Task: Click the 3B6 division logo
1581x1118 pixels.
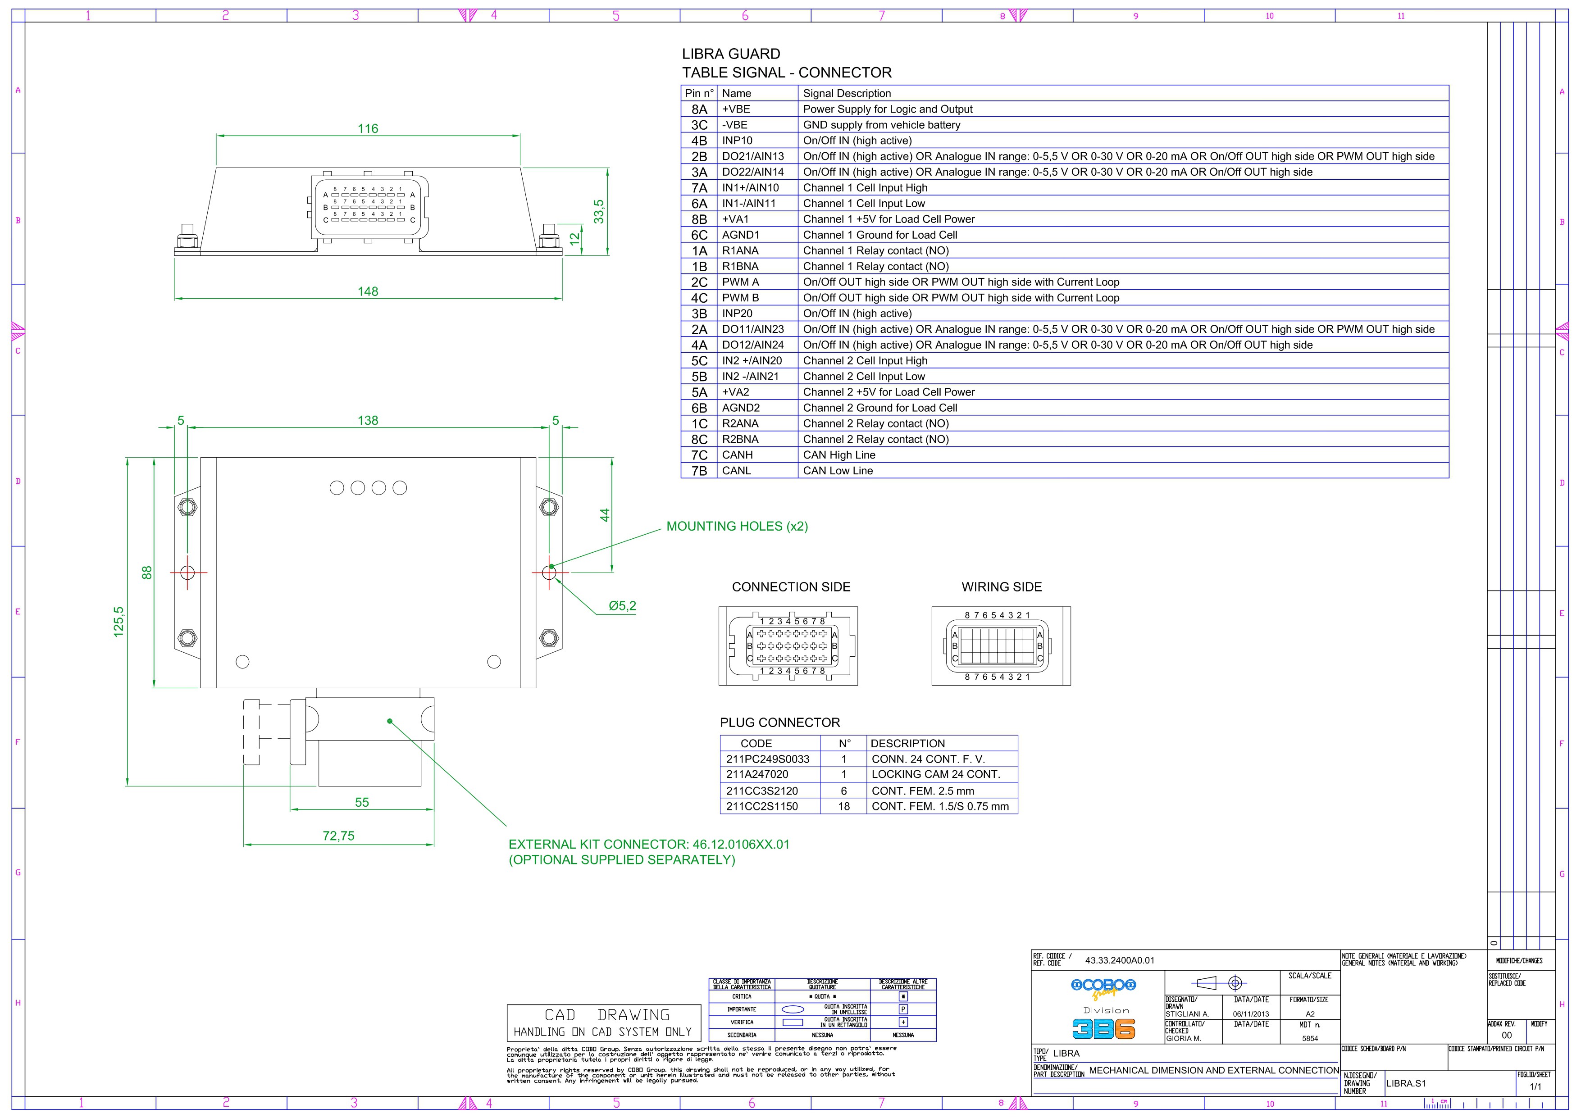Action: coord(1103,1028)
